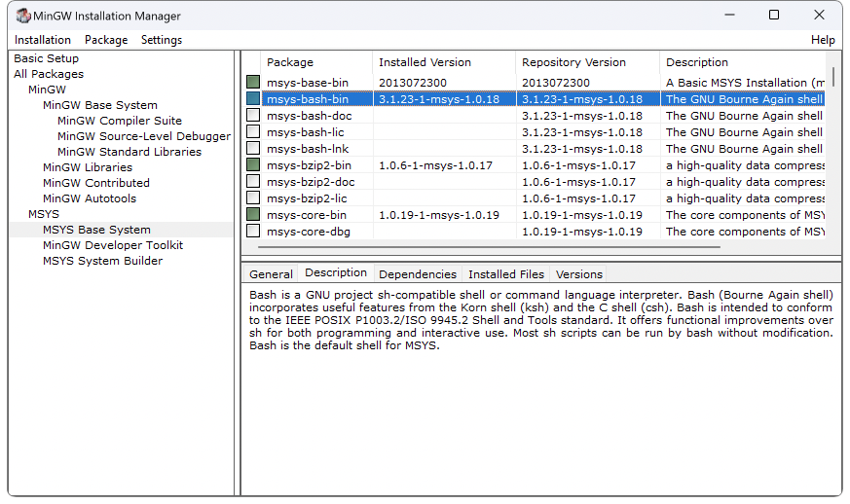Switch to the Dependencies tab
The image size is (850, 504).
417,274
